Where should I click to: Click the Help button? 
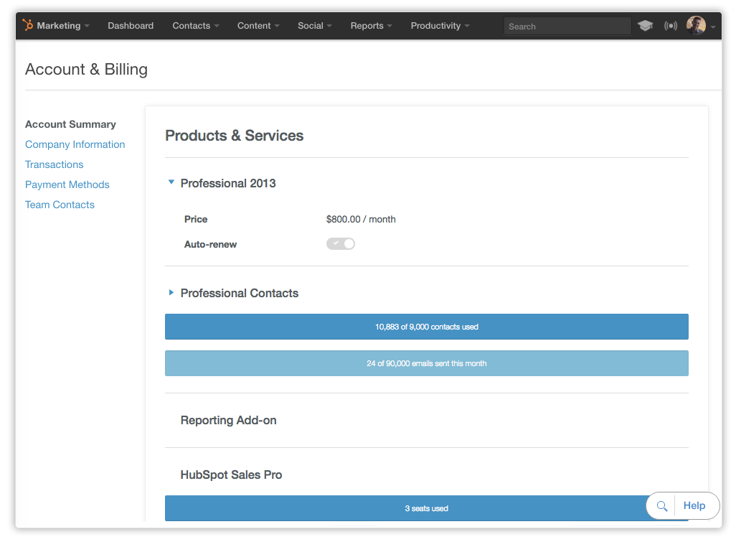694,506
